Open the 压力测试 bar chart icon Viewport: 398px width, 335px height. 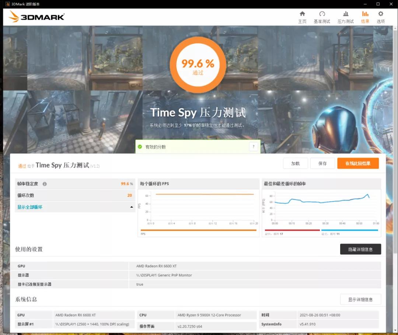pos(345,14)
